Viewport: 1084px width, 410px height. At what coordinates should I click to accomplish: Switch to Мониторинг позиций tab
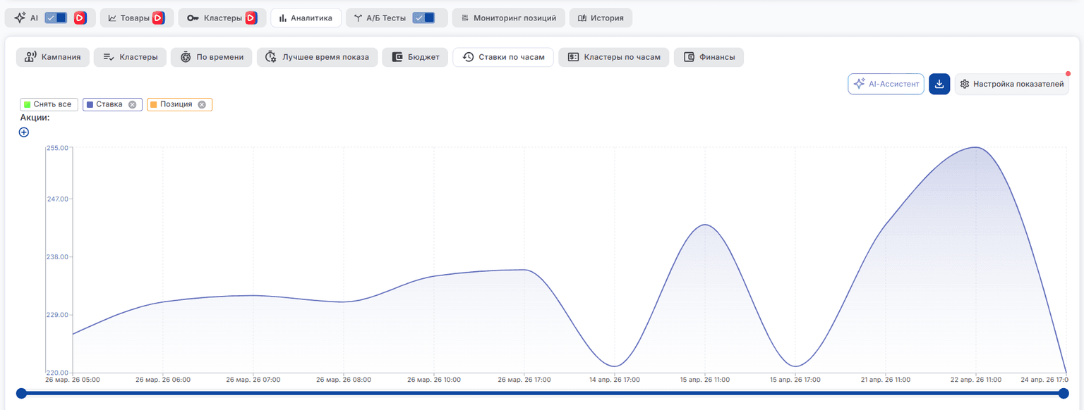click(509, 18)
